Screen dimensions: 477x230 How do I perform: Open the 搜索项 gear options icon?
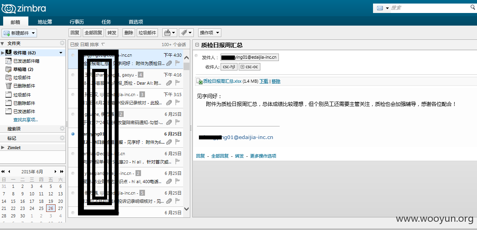pos(62,128)
